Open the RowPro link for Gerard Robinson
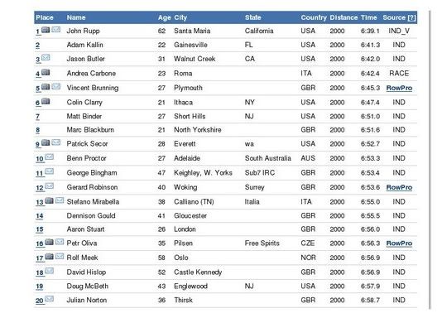Screen dimensions: 442x318 (399, 187)
